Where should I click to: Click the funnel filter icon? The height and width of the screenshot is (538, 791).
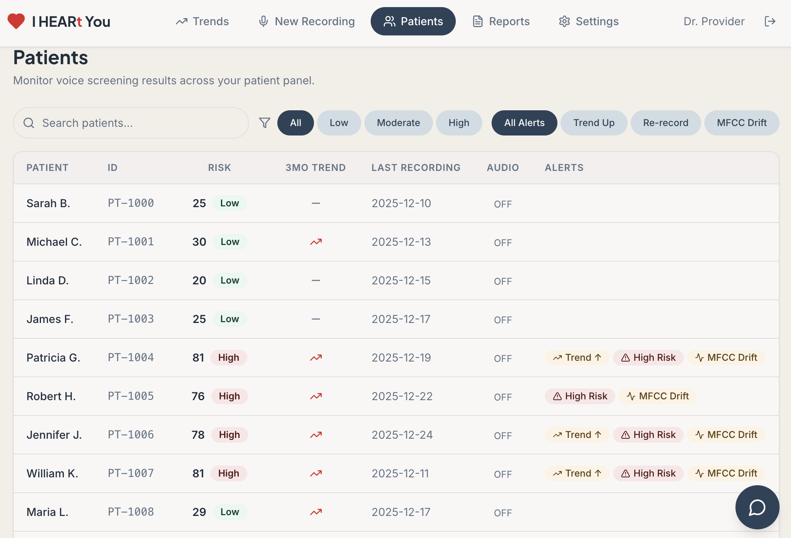[x=264, y=123]
